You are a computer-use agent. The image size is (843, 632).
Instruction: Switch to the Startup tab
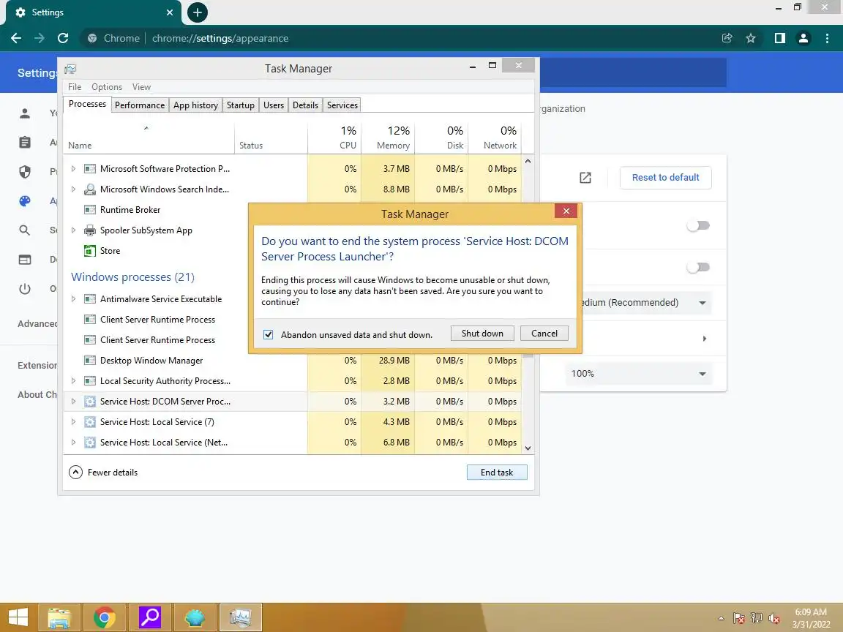[x=240, y=105]
